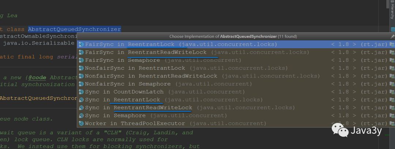Open Sync in ReentrantReadWriteLock implementation
This screenshot has width=395, height=149.
(x=236, y=108)
